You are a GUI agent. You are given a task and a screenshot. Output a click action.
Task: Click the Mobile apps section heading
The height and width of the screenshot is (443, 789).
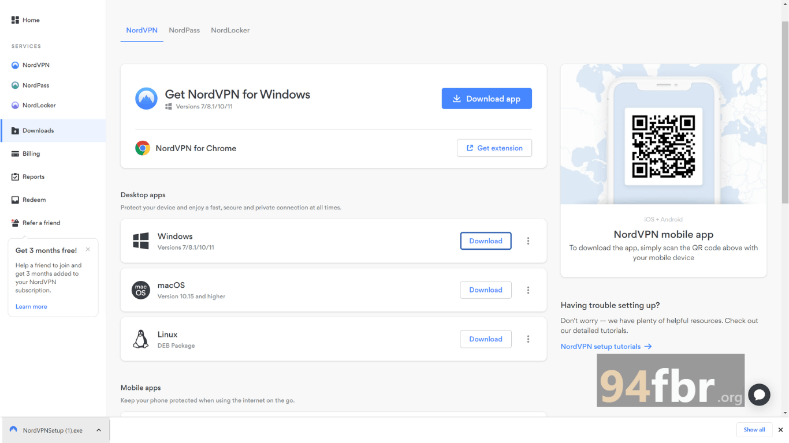141,388
